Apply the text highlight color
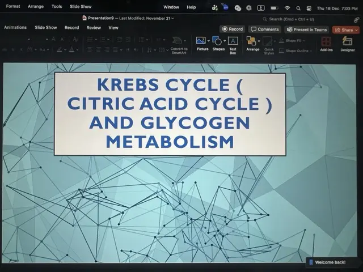363x272 pixels. [x=60, y=49]
